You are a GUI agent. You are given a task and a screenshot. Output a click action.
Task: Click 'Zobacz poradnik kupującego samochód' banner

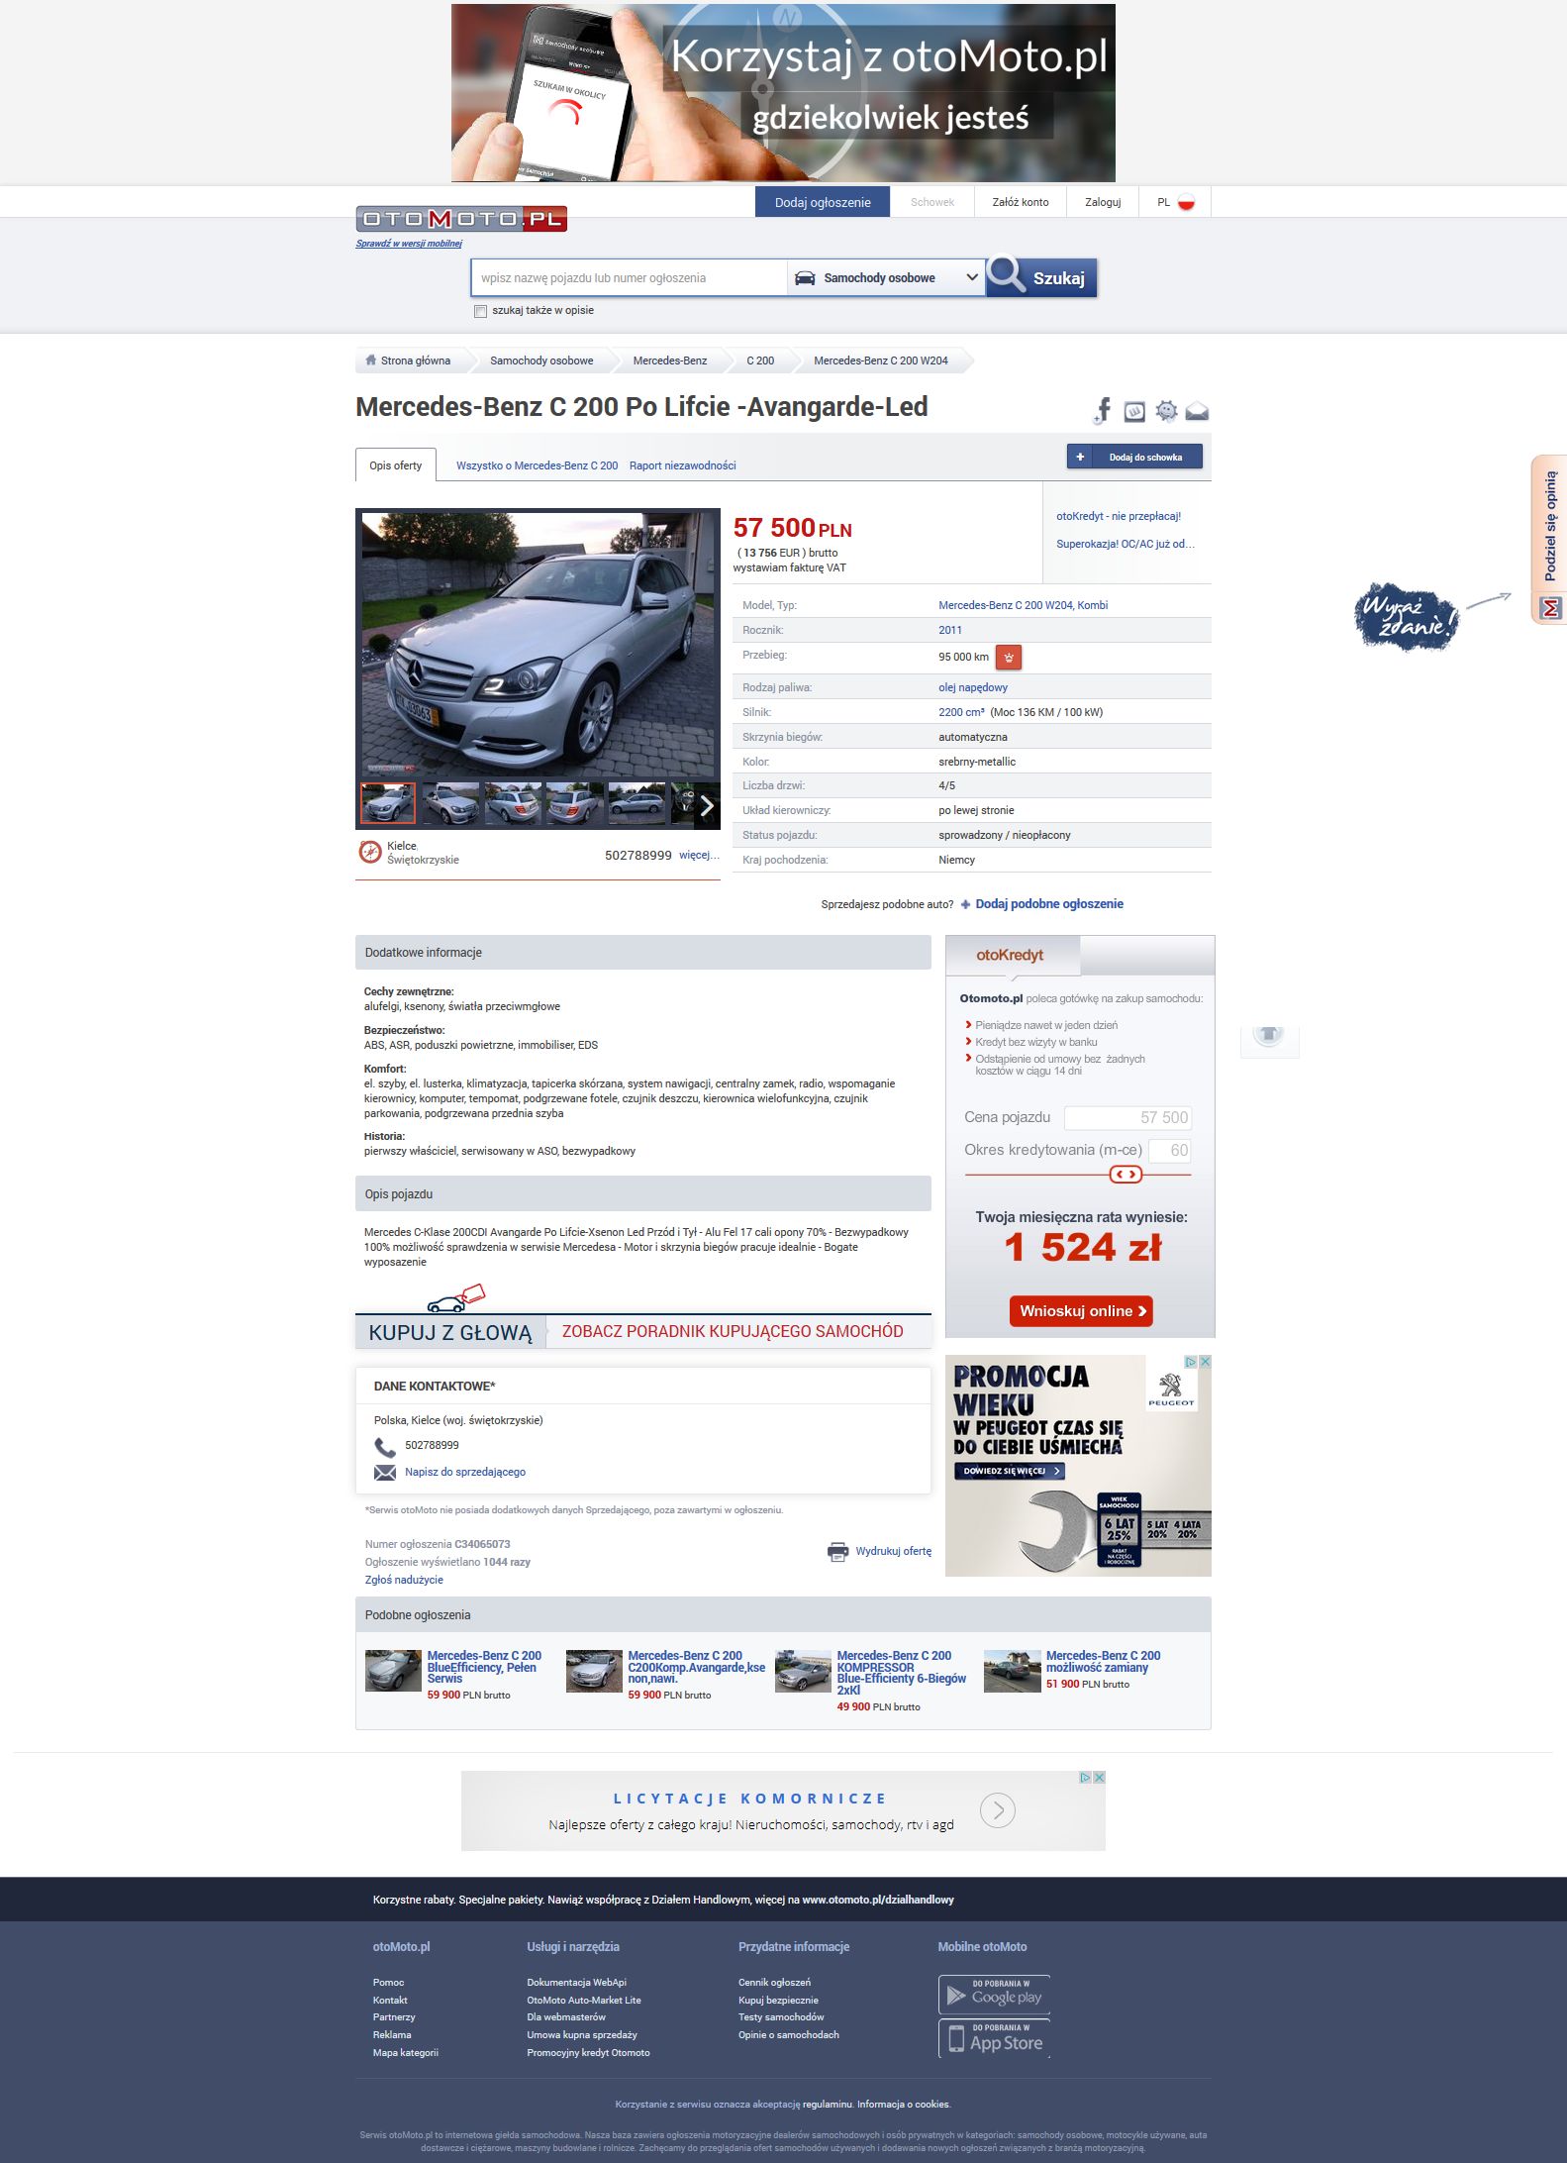click(x=733, y=1331)
